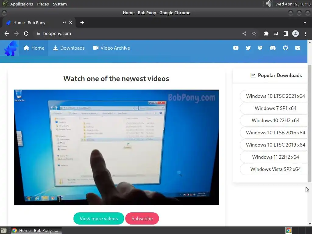Open the Applications menu
The height and width of the screenshot is (234, 312).
(22, 4)
